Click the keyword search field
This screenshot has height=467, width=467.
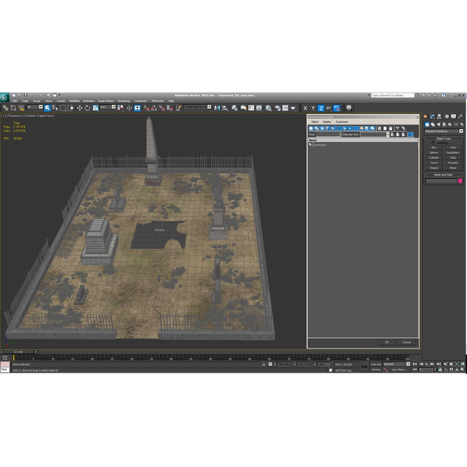(x=393, y=95)
